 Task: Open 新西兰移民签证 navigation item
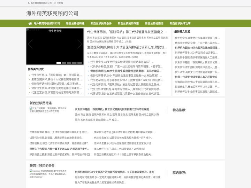click(x=154, y=24)
